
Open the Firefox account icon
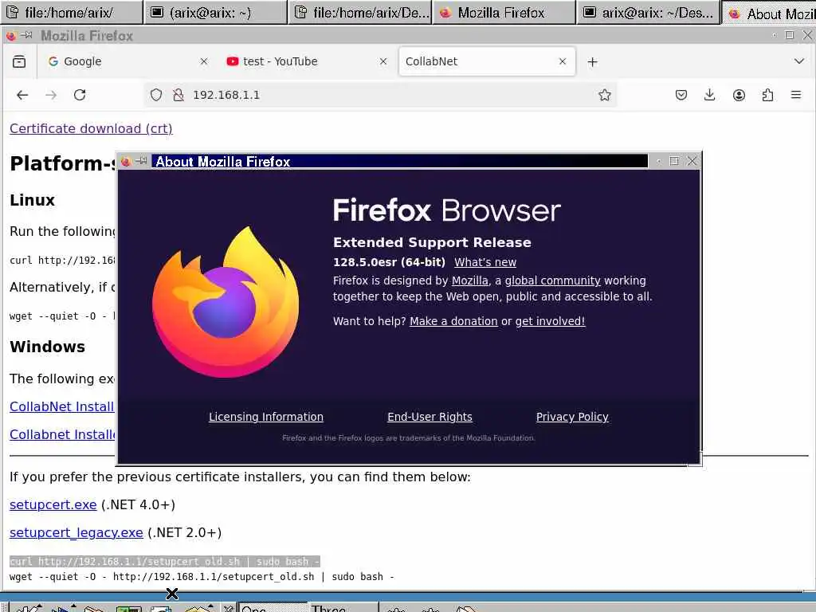[739, 95]
